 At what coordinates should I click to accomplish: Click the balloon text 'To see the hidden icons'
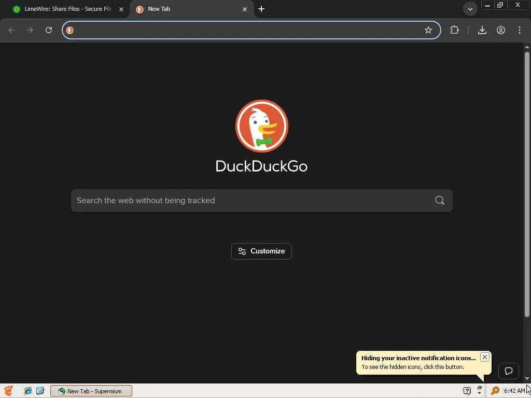(392, 367)
